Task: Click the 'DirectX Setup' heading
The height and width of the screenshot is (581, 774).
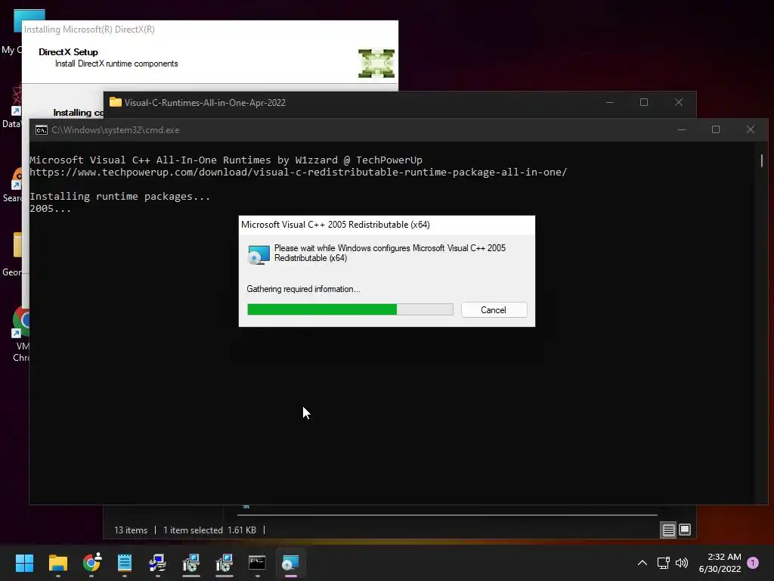Action: tap(68, 52)
